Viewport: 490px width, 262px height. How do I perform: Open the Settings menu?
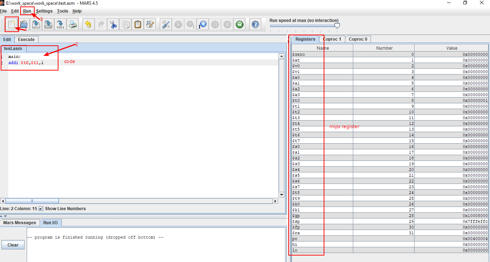click(44, 11)
